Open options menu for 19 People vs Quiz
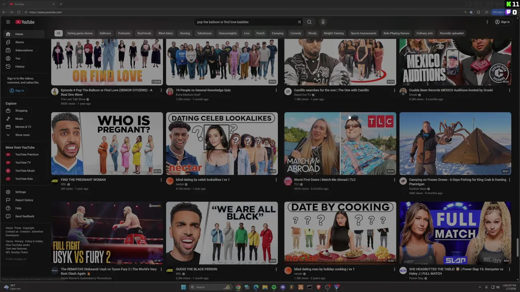The image size is (520, 292). (x=276, y=90)
